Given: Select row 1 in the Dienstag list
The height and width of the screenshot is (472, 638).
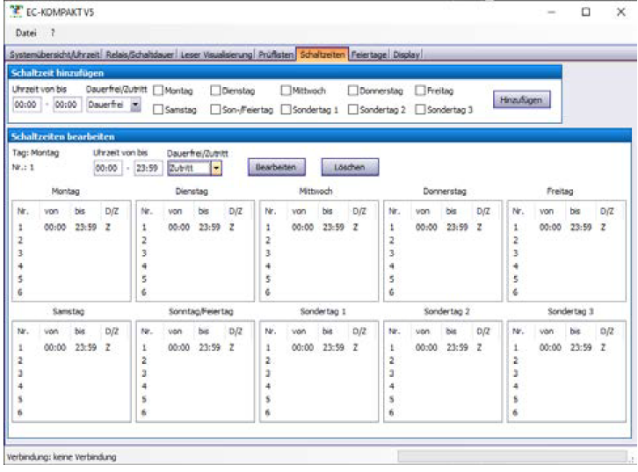Looking at the screenshot, I should tap(195, 227).
